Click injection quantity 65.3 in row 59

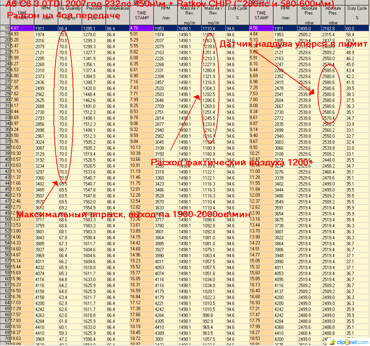(70, 274)
